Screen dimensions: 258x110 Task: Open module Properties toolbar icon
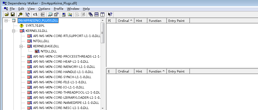[56, 15]
